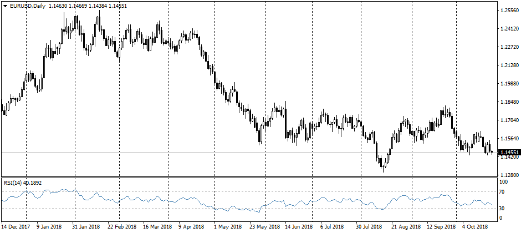Click the 70 level on RSI scale
The width and height of the screenshot is (521, 233).
[502, 192]
